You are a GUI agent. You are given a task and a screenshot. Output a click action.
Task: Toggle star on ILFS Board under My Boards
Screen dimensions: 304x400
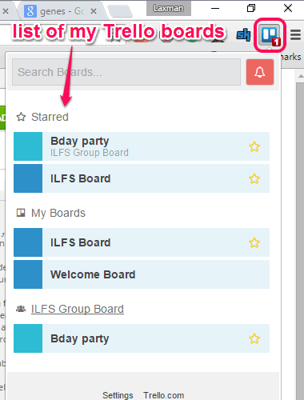point(254,242)
